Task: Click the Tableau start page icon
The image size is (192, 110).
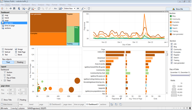Action: [2, 8]
